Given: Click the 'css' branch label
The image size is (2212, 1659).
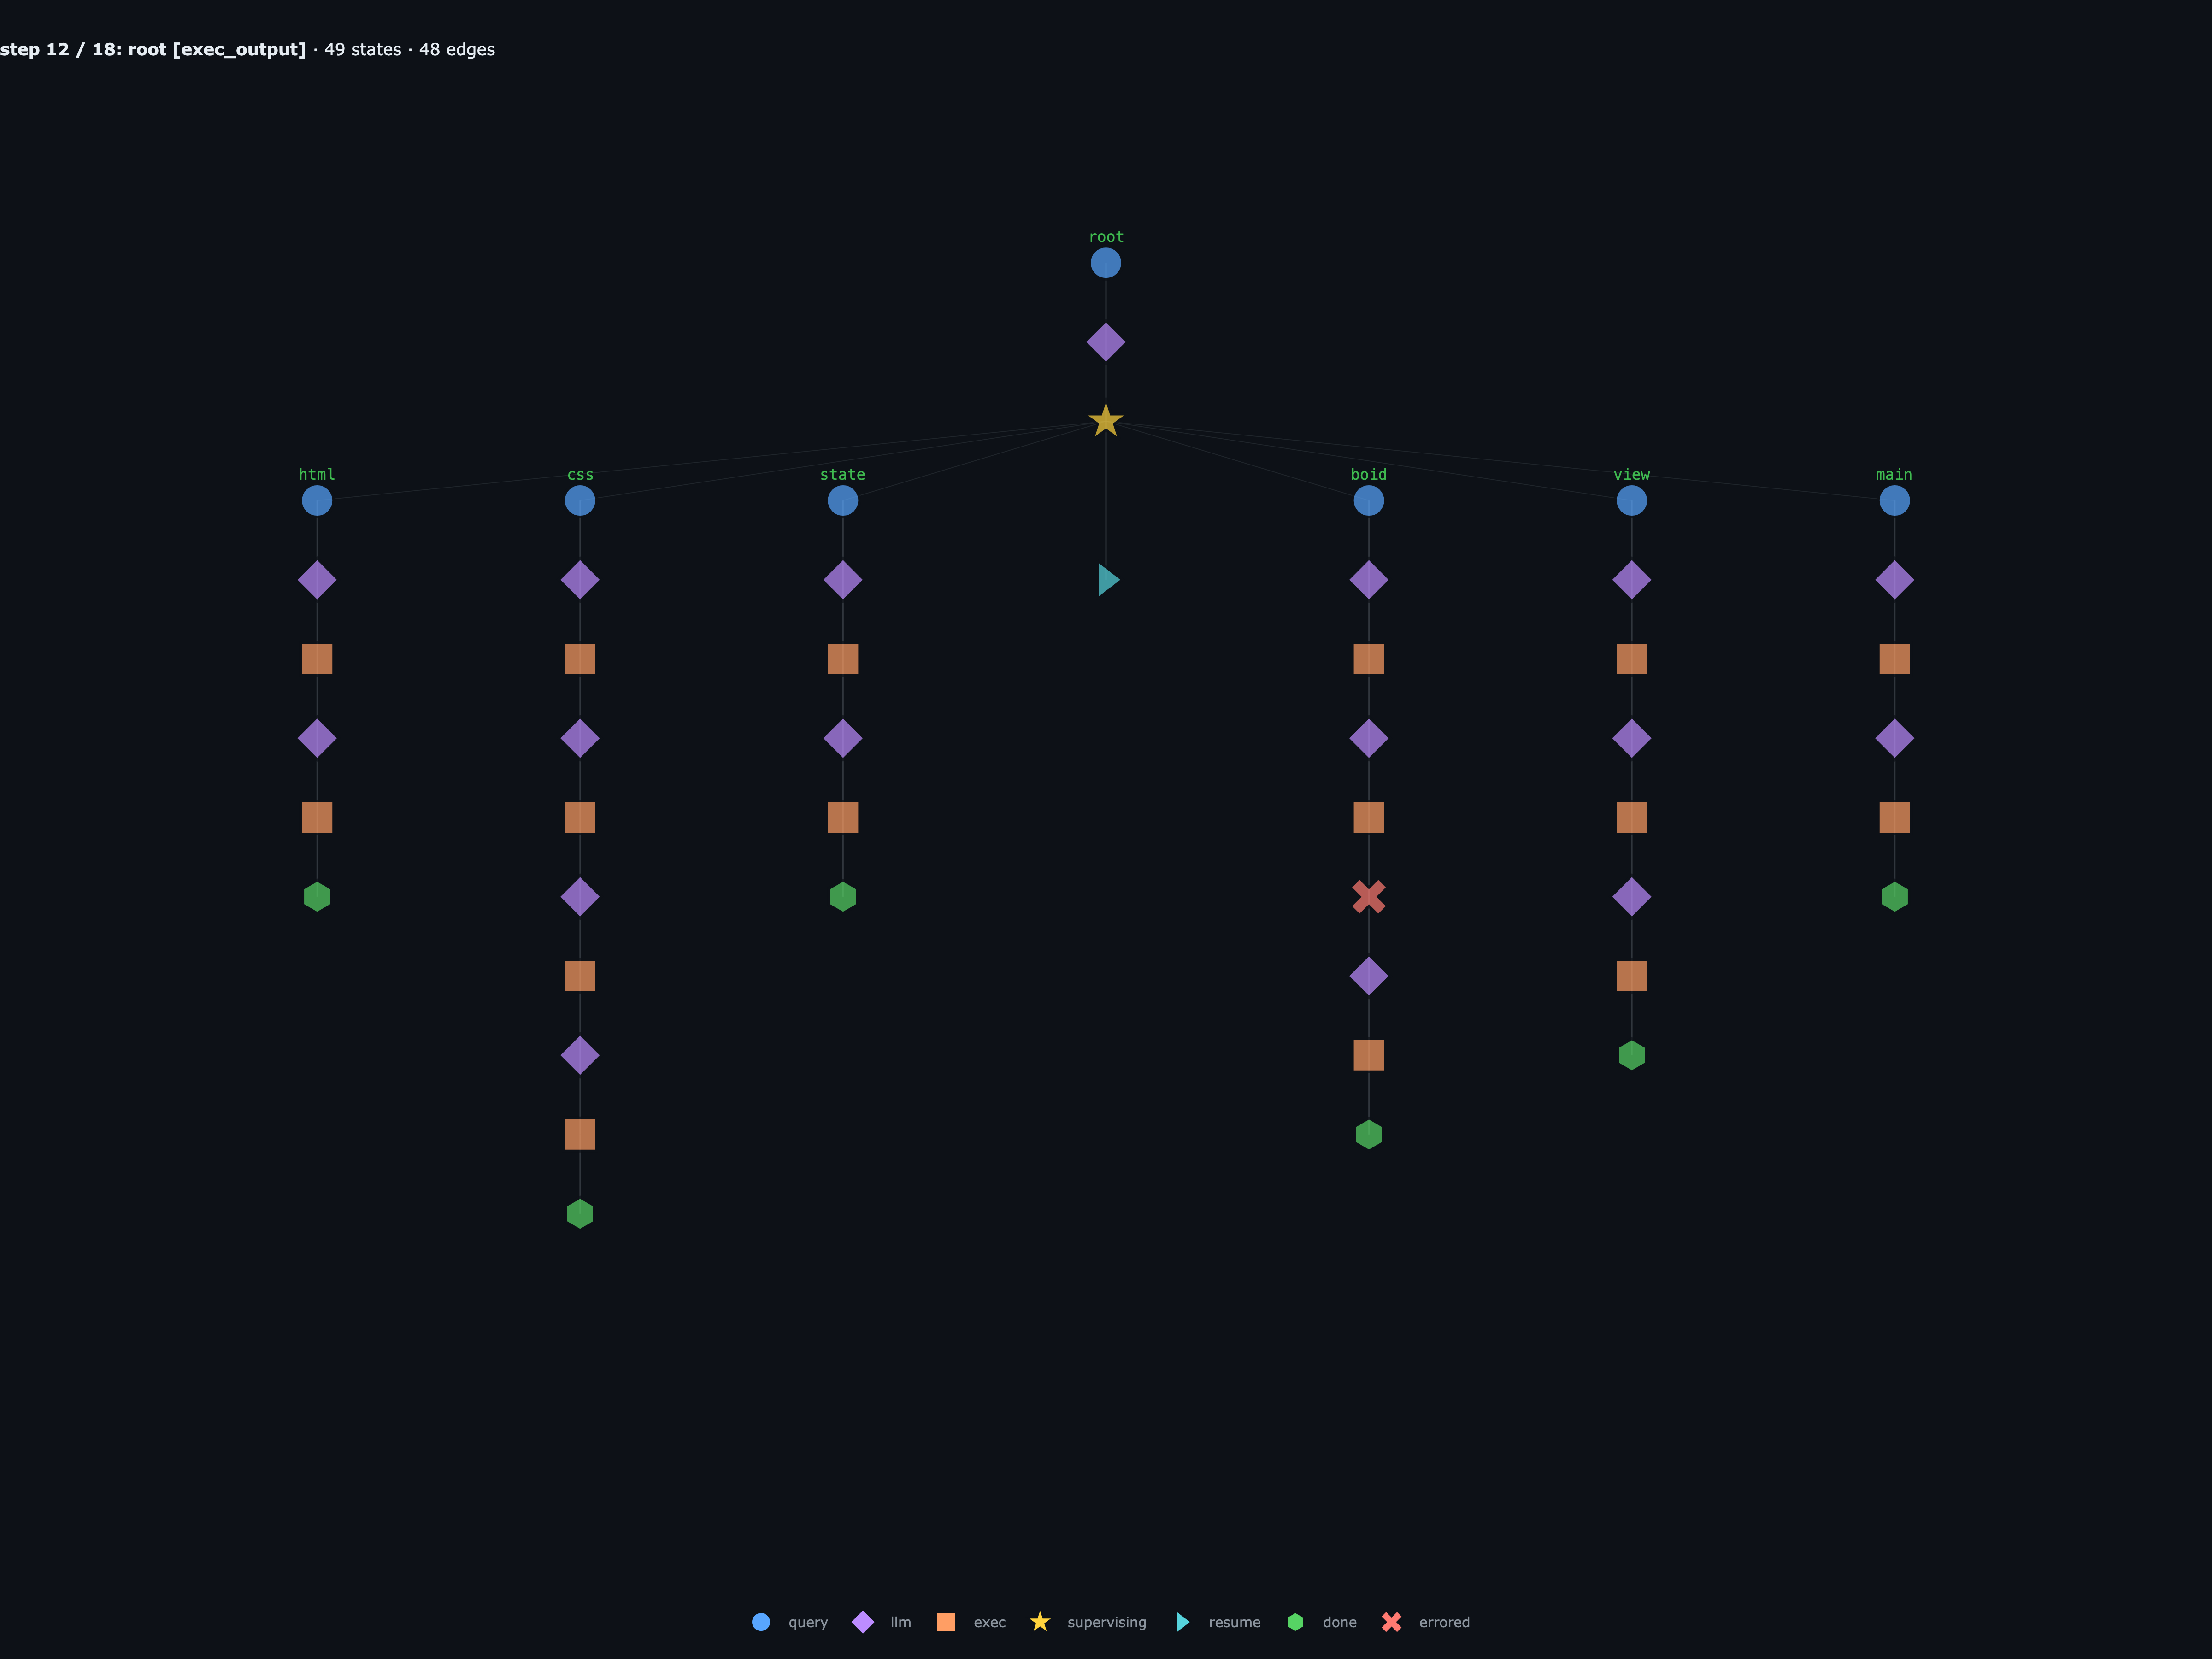Looking at the screenshot, I should [x=580, y=474].
